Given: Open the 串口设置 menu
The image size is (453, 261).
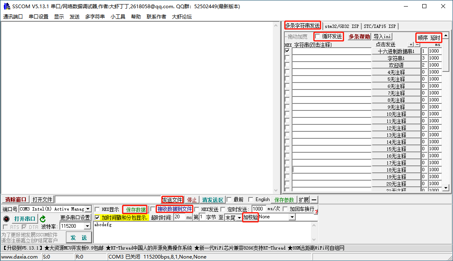Looking at the screenshot, I should [39, 17].
